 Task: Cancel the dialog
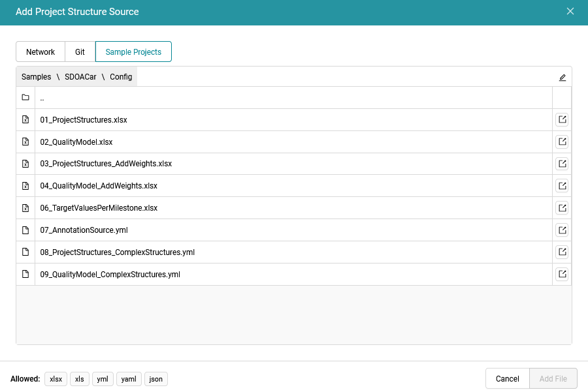(508, 378)
